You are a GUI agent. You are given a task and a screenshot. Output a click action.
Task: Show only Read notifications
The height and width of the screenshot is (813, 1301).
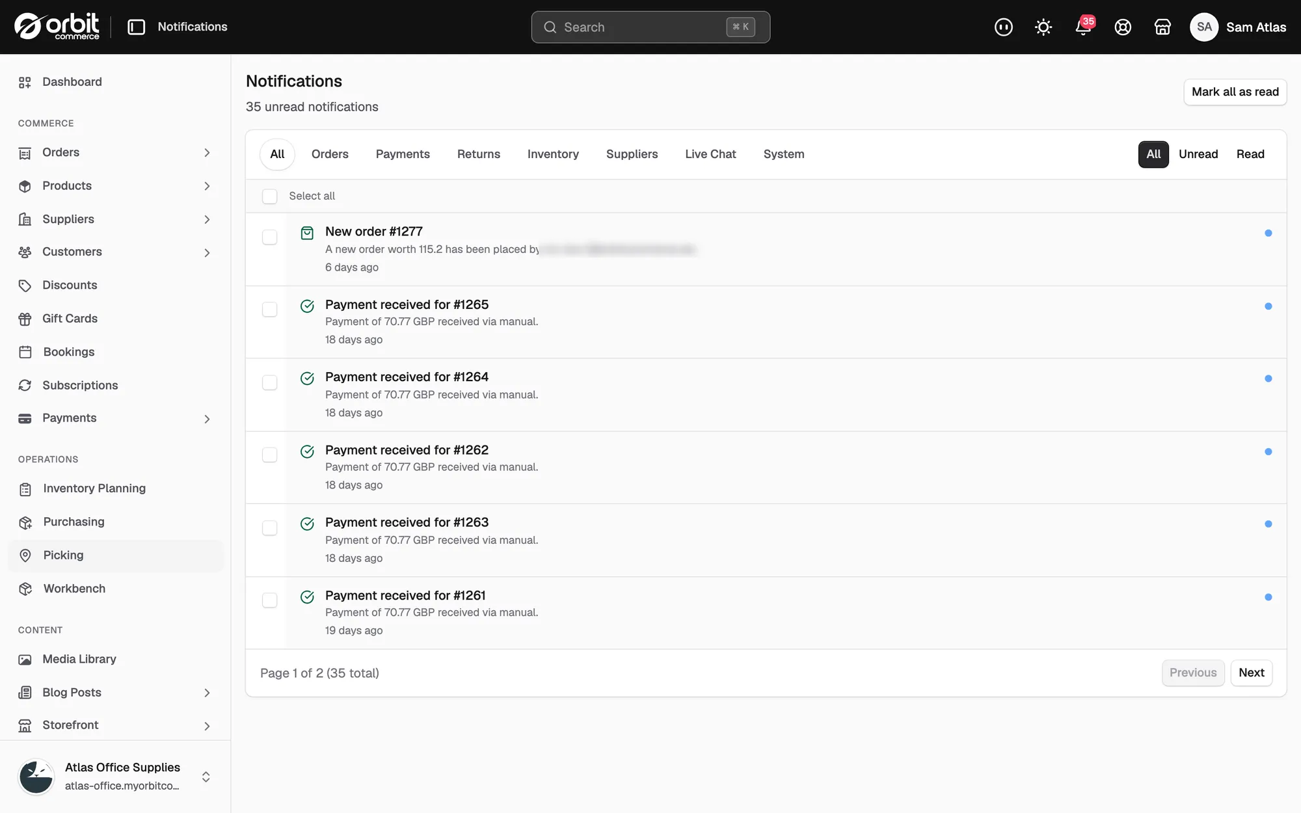pos(1250,154)
